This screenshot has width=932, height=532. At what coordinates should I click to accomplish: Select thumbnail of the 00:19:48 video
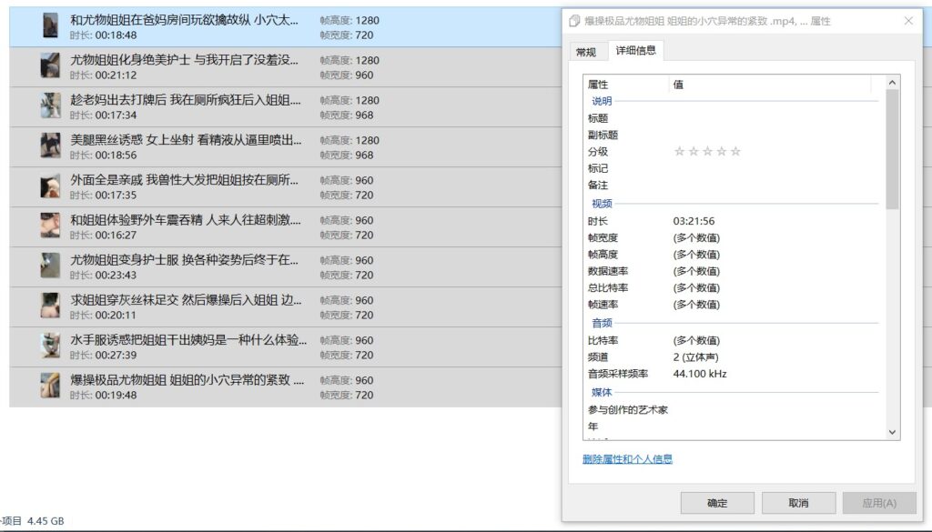click(51, 386)
